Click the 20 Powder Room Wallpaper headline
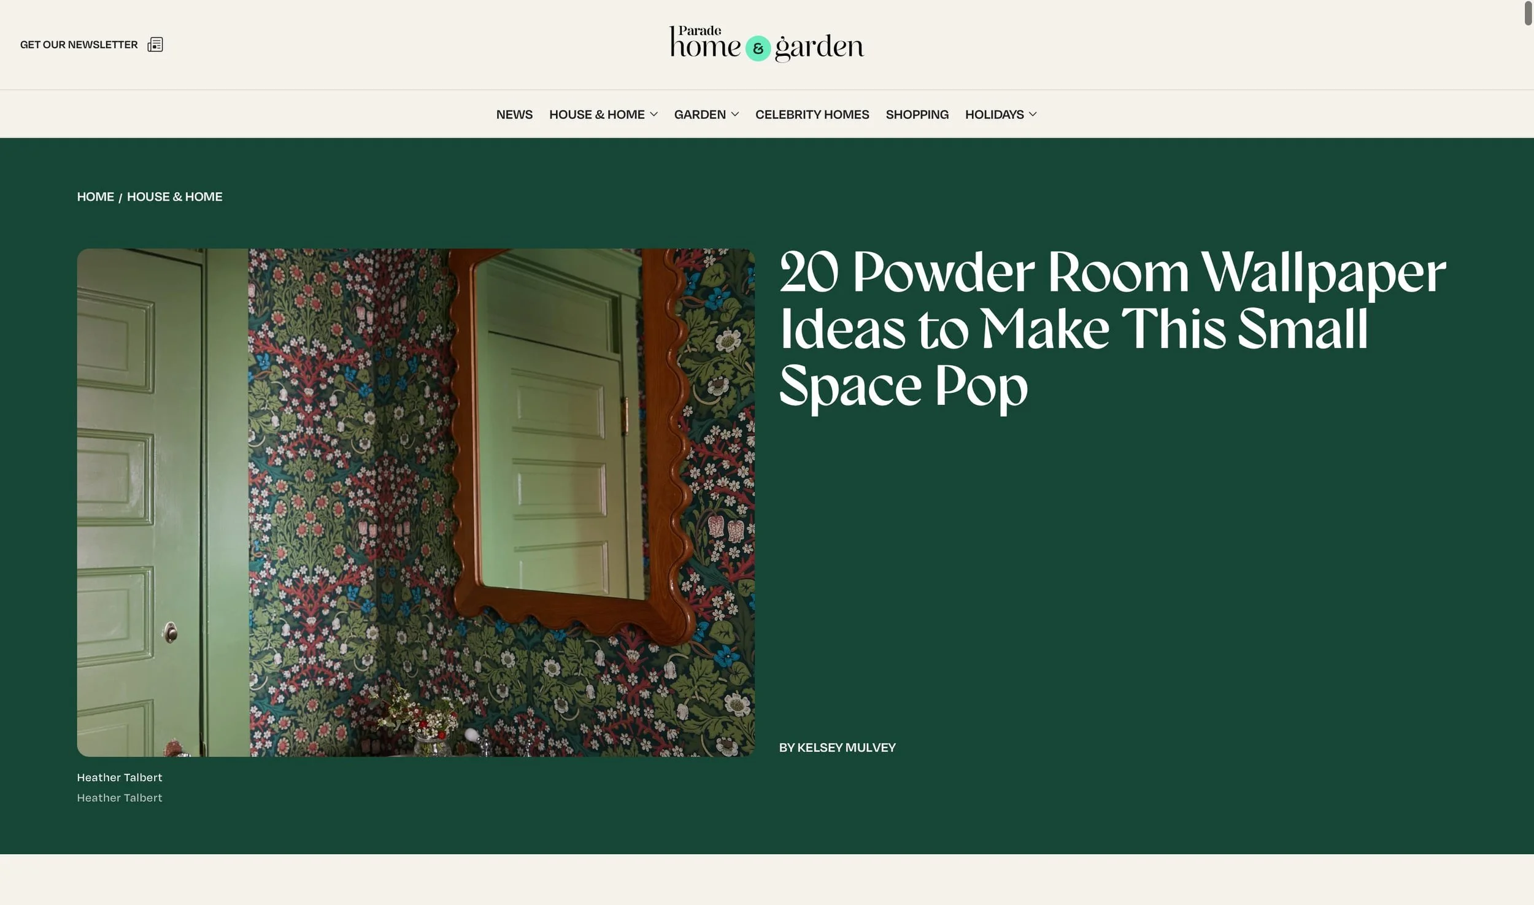1534x905 pixels. pyautogui.click(x=1111, y=329)
